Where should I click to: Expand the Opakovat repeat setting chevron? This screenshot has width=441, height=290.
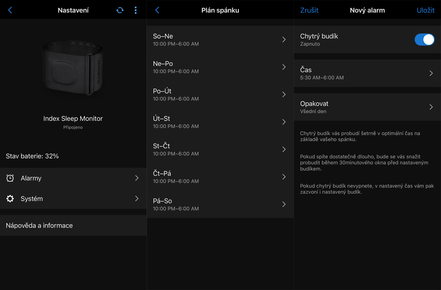(x=431, y=107)
